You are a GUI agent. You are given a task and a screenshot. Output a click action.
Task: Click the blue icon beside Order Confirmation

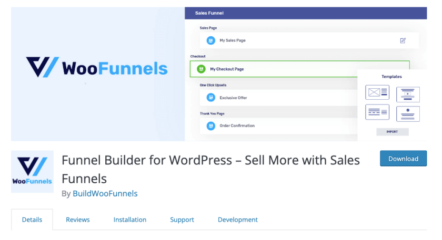click(210, 126)
